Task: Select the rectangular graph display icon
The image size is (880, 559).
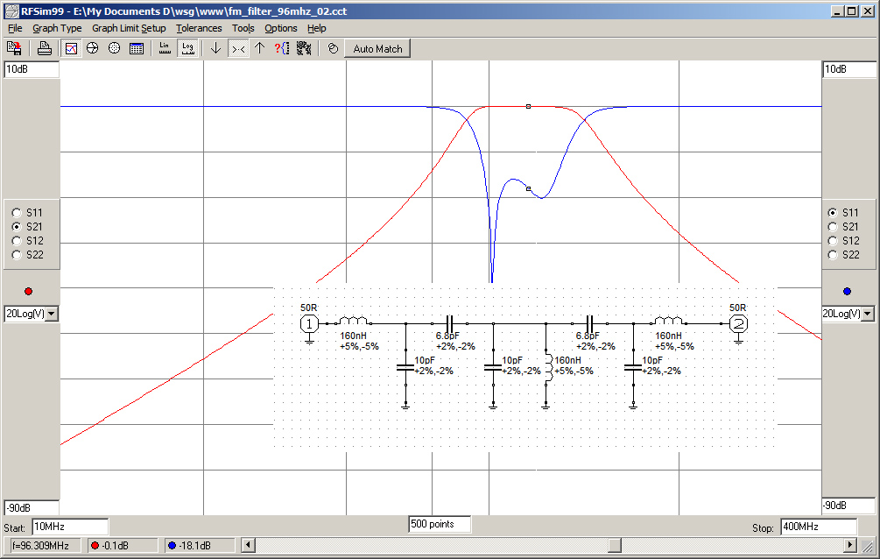Action: (72, 49)
